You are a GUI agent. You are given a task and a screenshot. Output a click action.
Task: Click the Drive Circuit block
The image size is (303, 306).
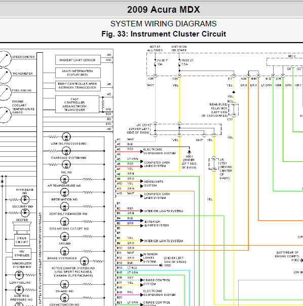tap(22, 240)
